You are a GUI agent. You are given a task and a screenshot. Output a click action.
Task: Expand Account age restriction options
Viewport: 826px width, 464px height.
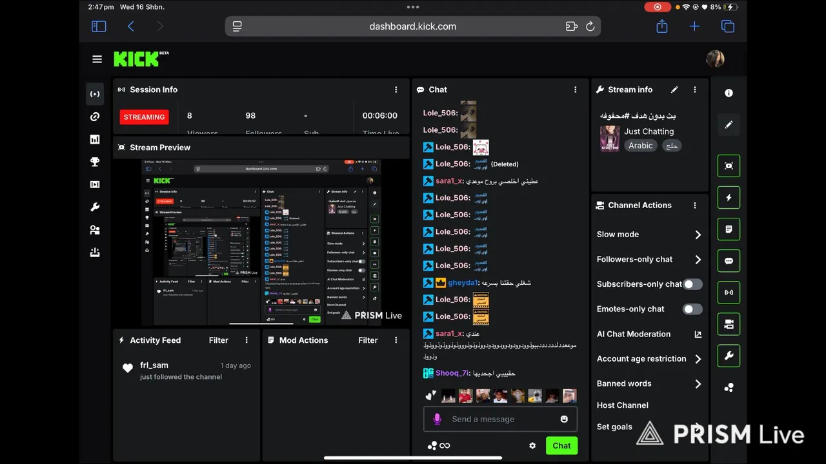point(698,359)
